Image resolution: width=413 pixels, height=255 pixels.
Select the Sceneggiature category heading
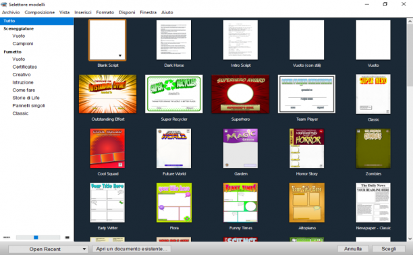18,28
